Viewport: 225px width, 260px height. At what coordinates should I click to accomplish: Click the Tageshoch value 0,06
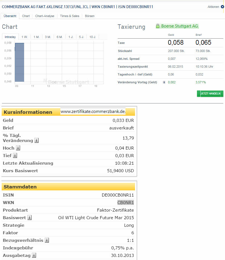171,74
